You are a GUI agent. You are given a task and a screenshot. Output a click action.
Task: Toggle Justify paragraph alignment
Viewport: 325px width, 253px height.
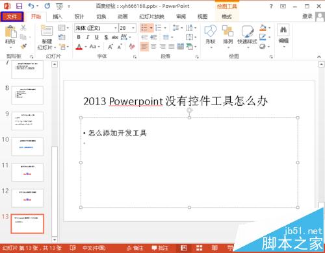172,47
